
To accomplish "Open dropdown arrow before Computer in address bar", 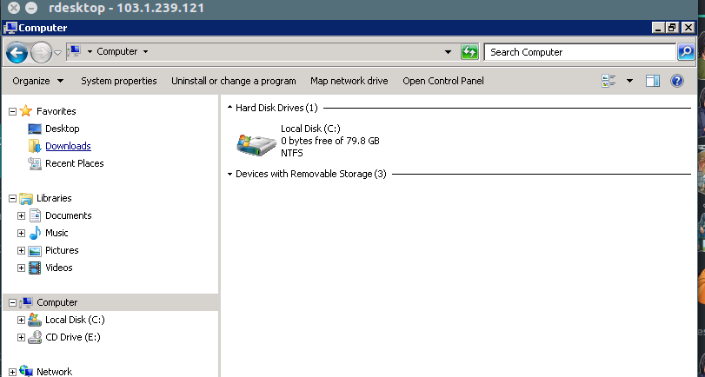I will 90,51.
